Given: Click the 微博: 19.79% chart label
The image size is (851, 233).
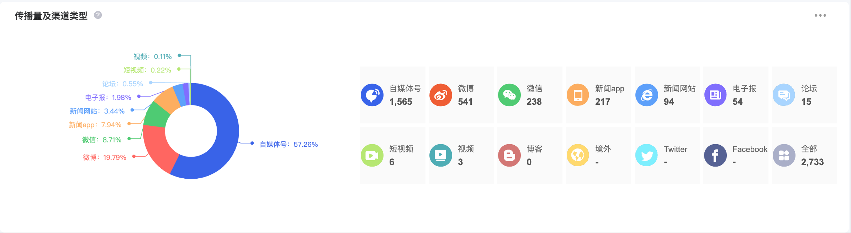Looking at the screenshot, I should pyautogui.click(x=105, y=157).
